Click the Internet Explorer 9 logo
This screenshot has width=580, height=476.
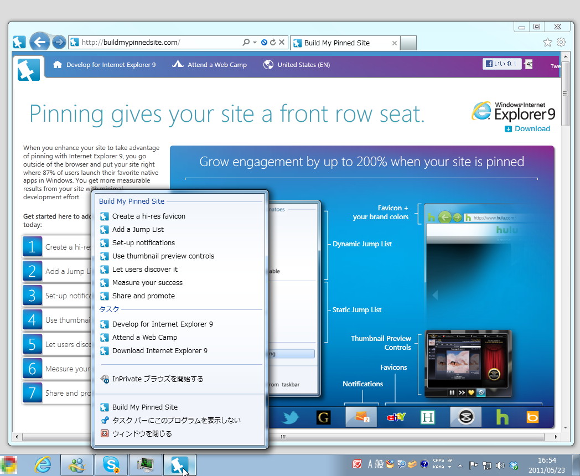[x=514, y=111]
